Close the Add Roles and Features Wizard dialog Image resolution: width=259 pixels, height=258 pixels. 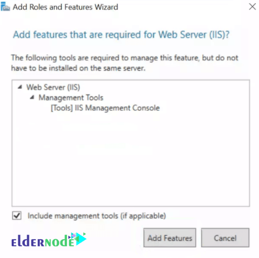pos(252,7)
